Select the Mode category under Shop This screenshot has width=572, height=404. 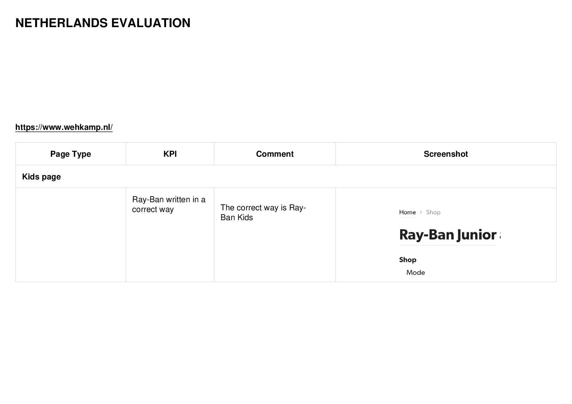tap(415, 272)
